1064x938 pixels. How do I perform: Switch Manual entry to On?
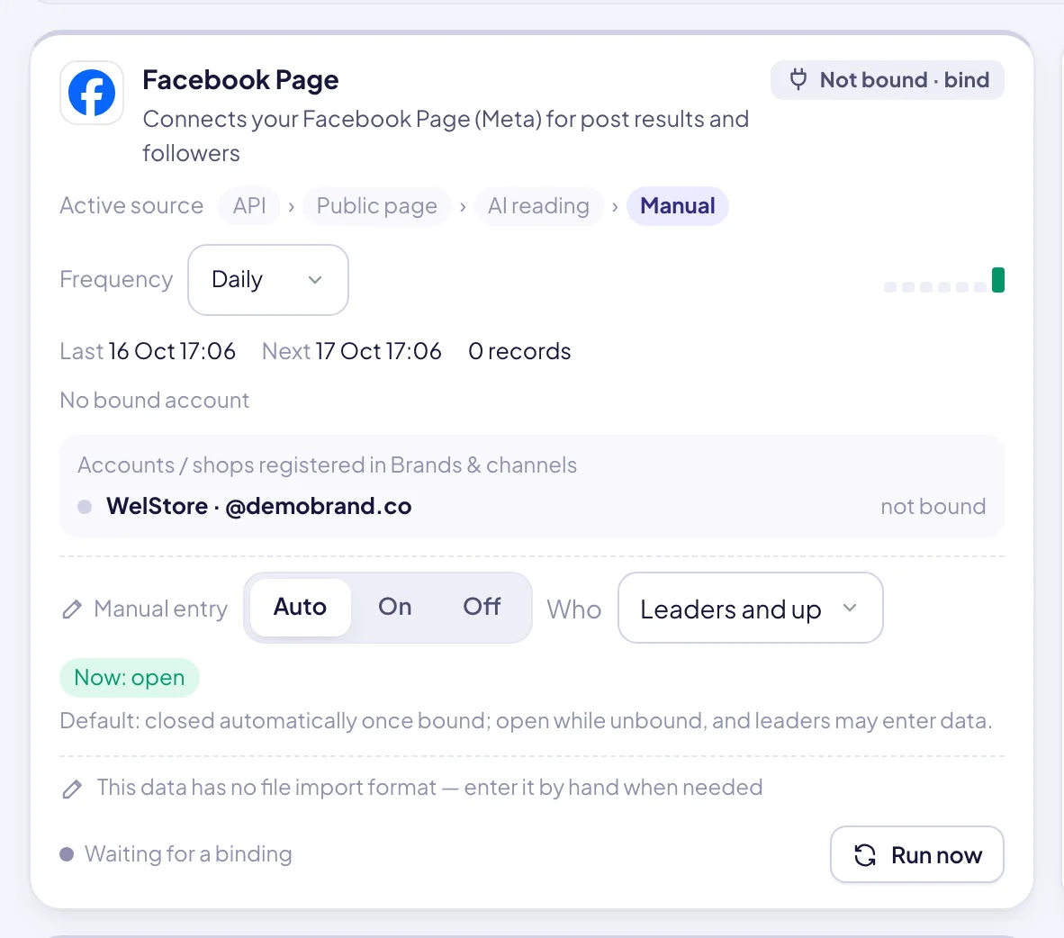pyautogui.click(x=395, y=607)
